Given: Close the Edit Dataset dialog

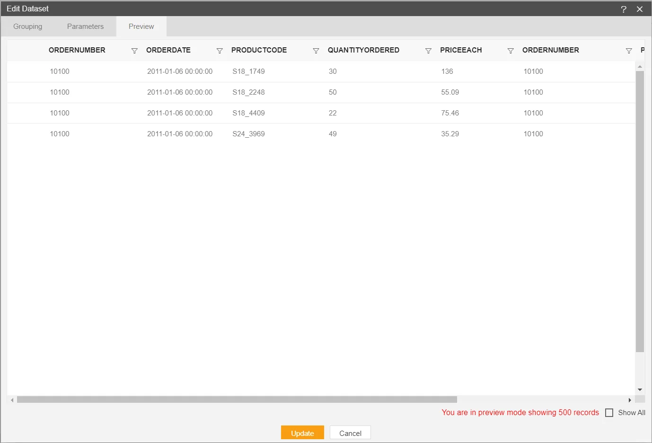Looking at the screenshot, I should [640, 9].
